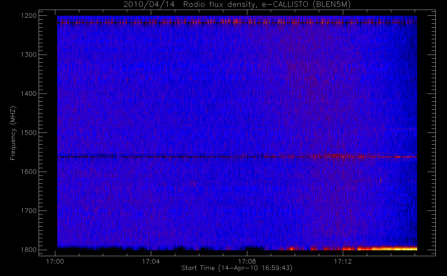
Task: Click the 'Frequency (MHz)' axis label
Action: coord(13,133)
